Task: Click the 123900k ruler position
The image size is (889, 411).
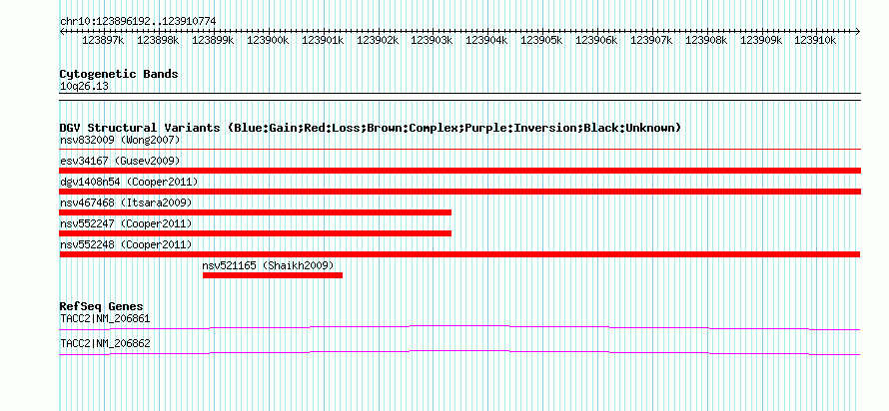Action: point(268,41)
